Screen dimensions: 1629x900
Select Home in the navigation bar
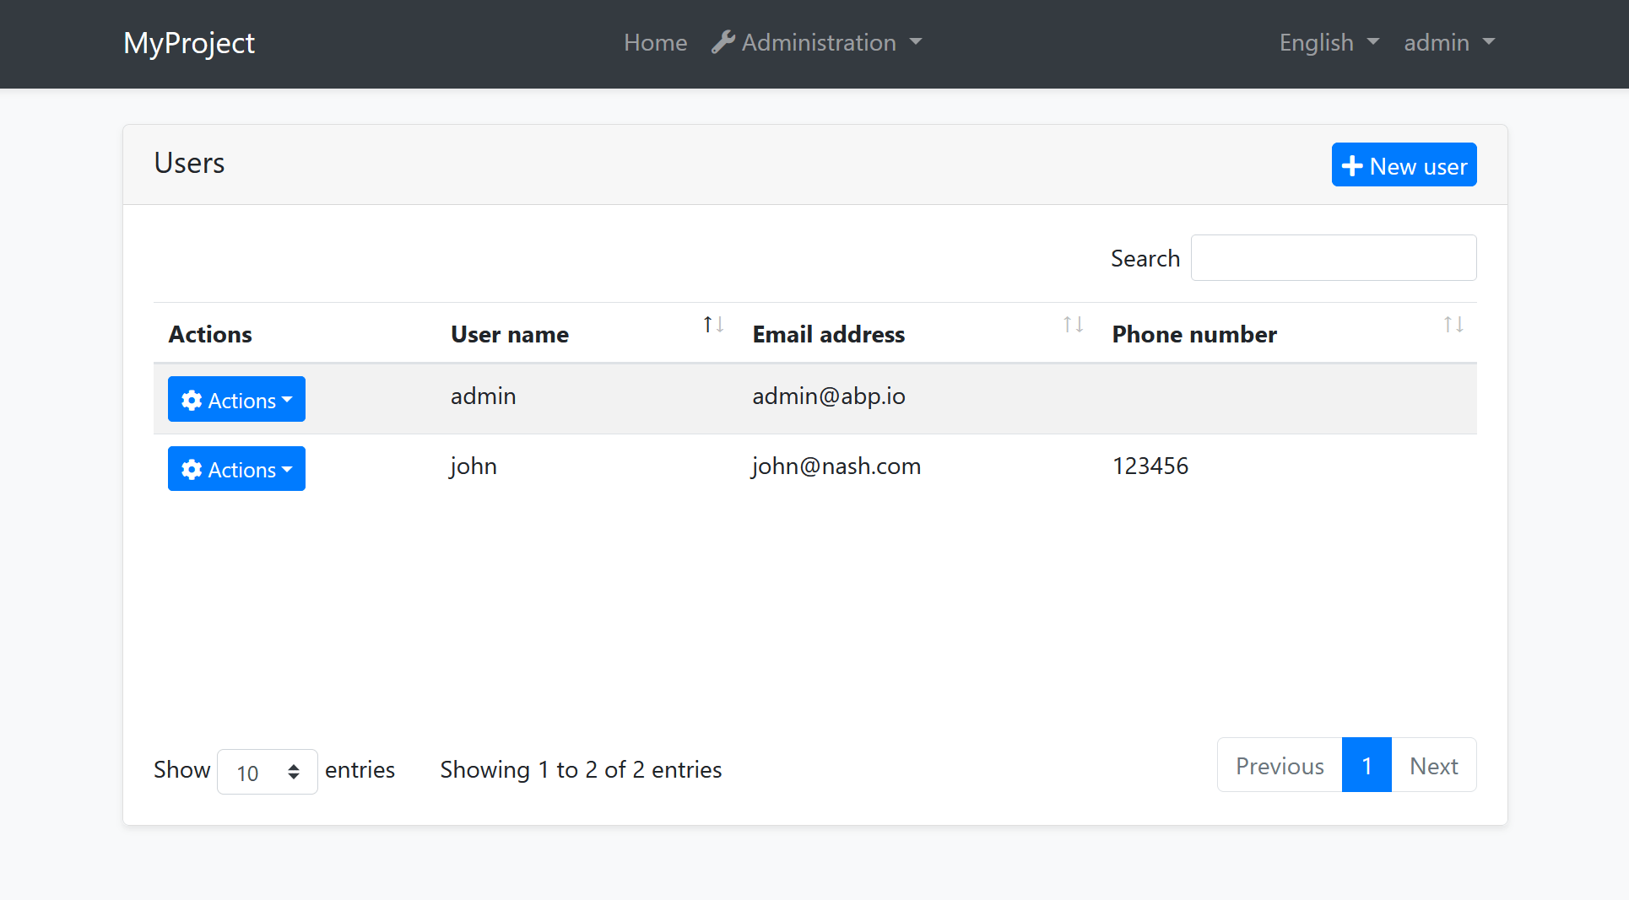pyautogui.click(x=655, y=42)
